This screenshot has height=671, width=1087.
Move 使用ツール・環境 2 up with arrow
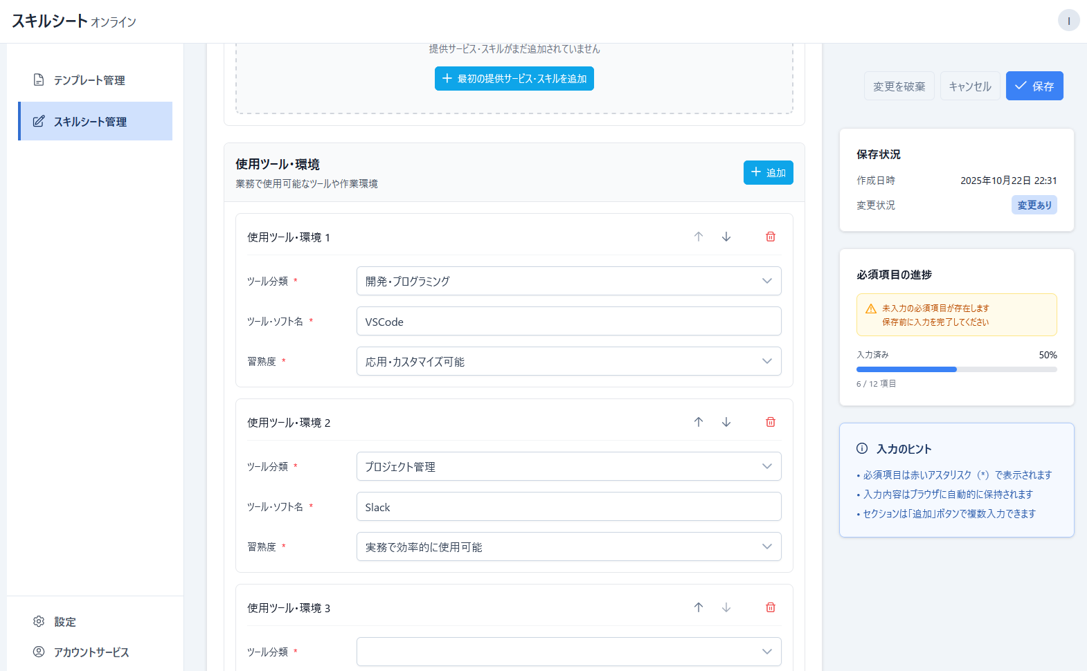(699, 422)
